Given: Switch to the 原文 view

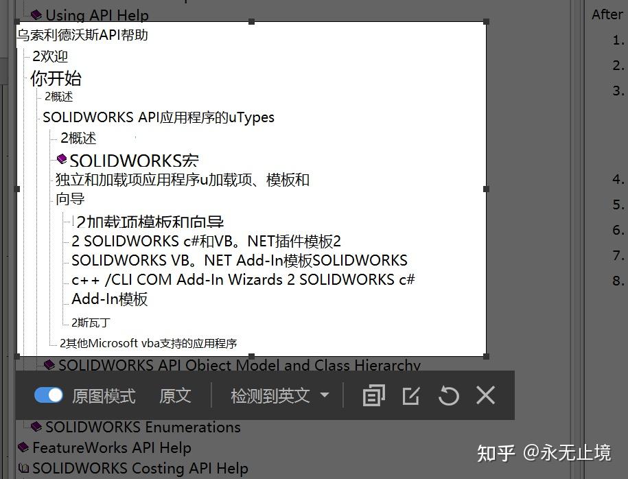Looking at the screenshot, I should (x=175, y=396).
